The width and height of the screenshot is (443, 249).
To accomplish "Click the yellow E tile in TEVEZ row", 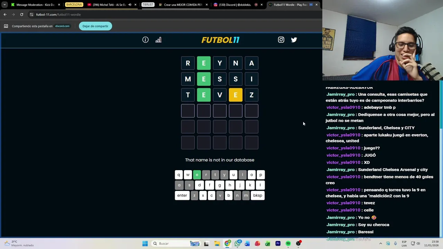I will 235,95.
